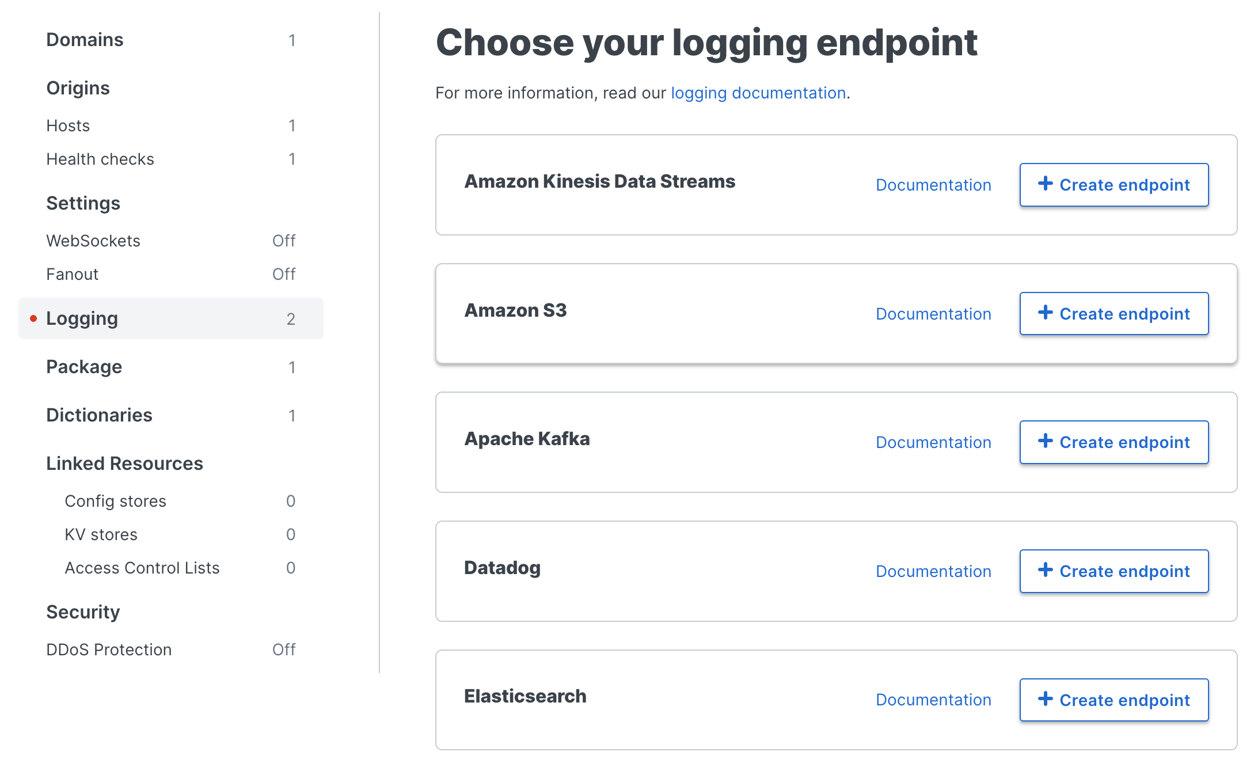Select Logging in the sidebar
This screenshot has width=1254, height=767.
pos(82,317)
